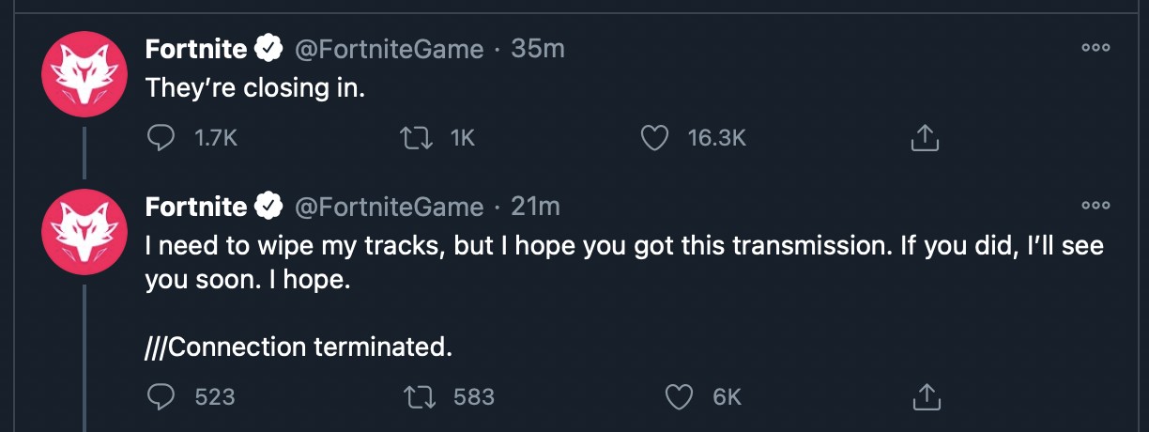Open more options on the 35m tweet
Viewport: 1149px width, 432px height.
click(1095, 48)
